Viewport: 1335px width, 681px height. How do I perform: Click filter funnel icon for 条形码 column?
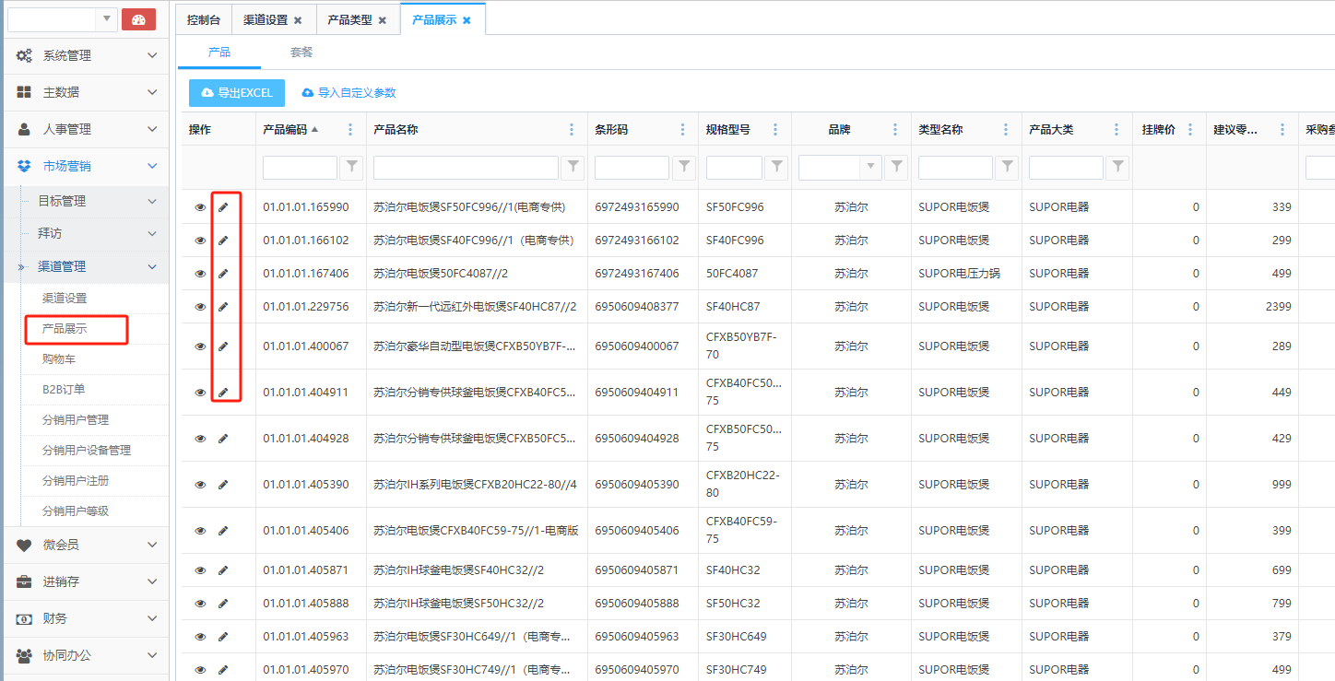point(684,167)
